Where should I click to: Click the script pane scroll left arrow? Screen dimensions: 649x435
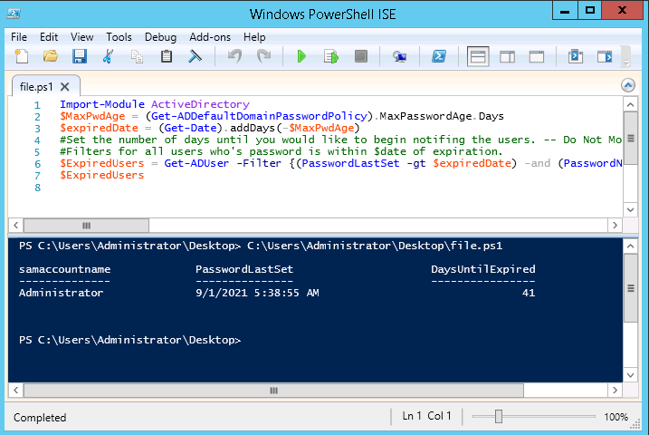coord(15,226)
